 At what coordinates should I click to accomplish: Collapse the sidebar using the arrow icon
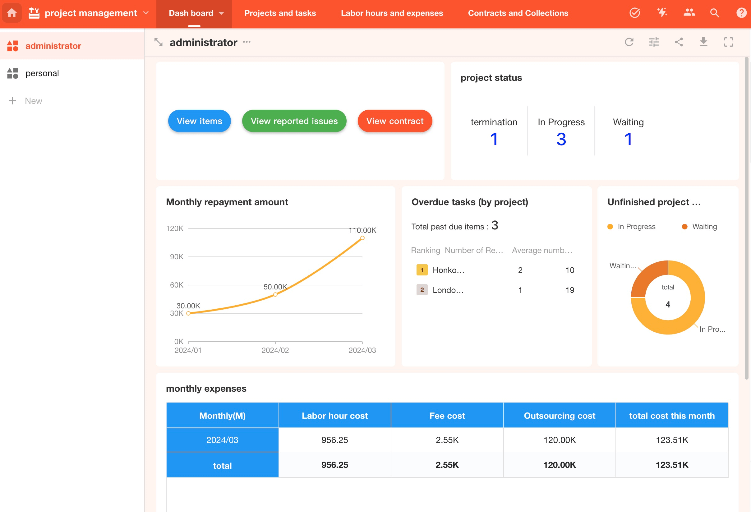[x=158, y=42]
